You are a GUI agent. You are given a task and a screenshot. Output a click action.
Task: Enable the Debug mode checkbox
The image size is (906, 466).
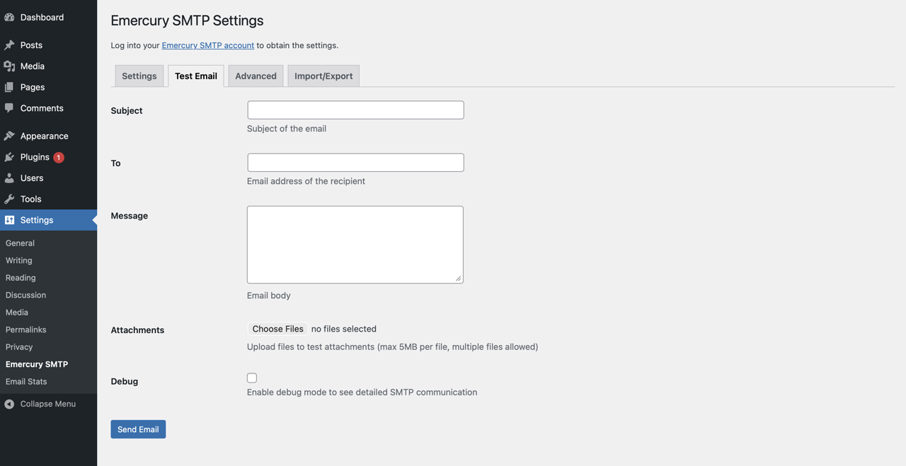click(252, 378)
